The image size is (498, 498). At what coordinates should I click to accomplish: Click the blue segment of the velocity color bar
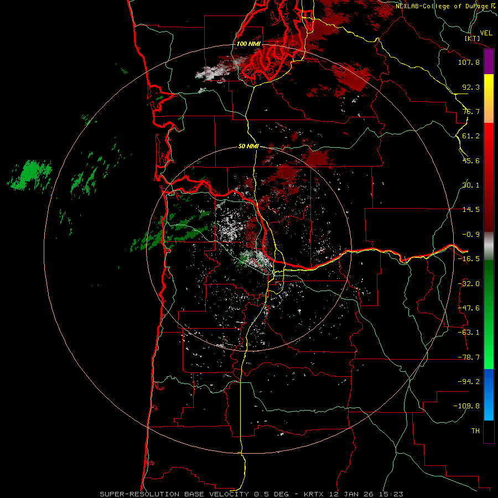pos(489,395)
